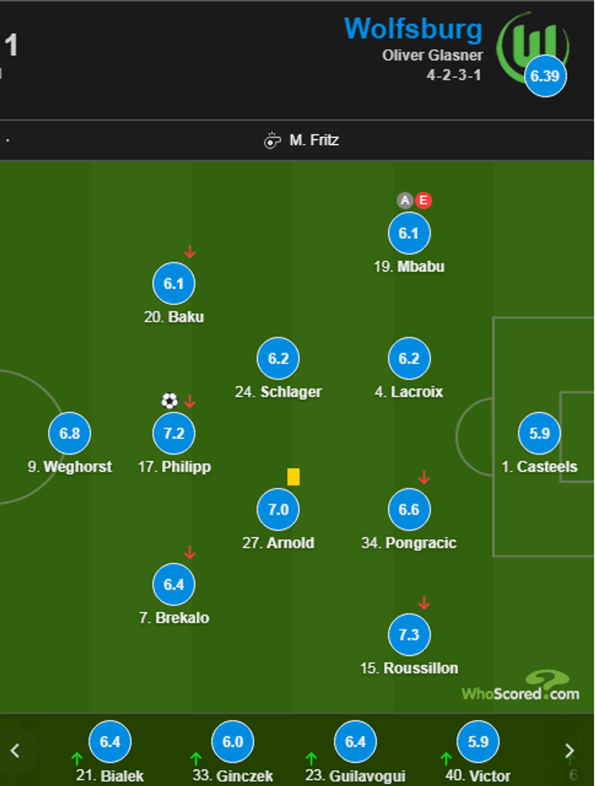Click the WhoScored.com logo

tap(521, 688)
